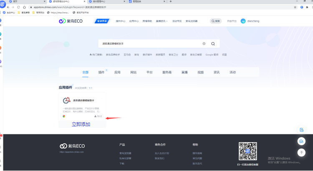313x171 pixels.
Task: Click the gear plugin icon on result card
Action: click(x=66, y=100)
